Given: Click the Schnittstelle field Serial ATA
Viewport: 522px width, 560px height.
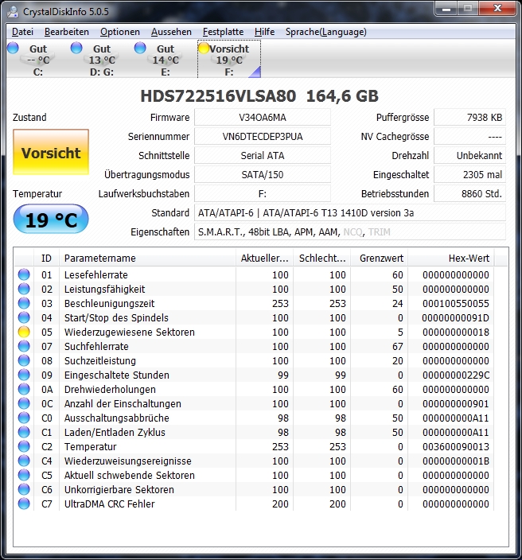Looking at the screenshot, I should coord(263,156).
